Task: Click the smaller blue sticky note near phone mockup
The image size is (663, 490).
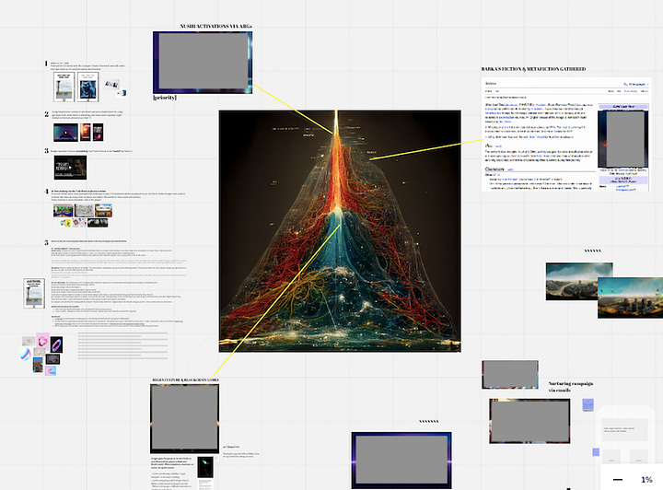Action: [x=596, y=452]
